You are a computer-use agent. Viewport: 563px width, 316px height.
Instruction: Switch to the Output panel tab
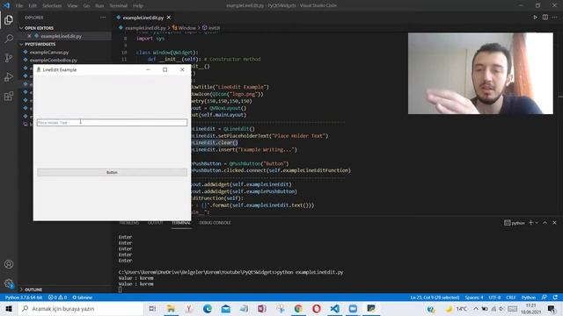coord(155,222)
